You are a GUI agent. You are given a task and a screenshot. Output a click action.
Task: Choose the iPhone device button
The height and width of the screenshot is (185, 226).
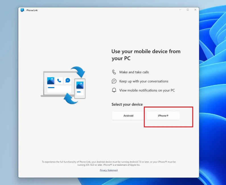tap(163, 115)
